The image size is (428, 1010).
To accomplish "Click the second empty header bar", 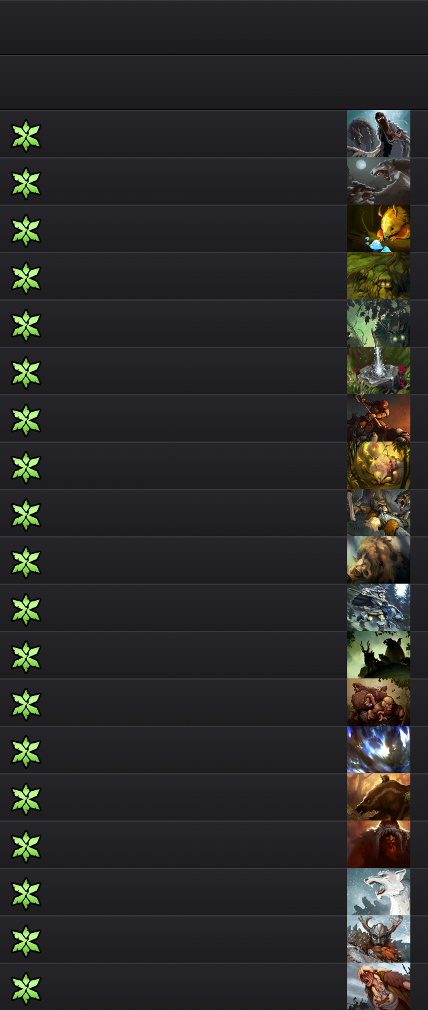I will [214, 83].
